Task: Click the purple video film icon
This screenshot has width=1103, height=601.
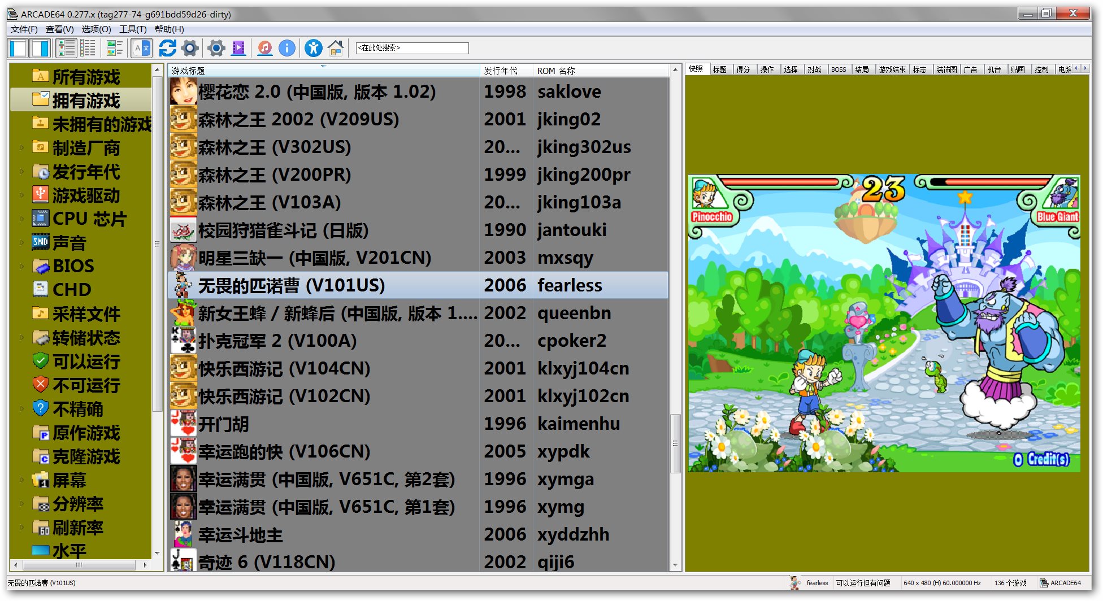Action: [x=239, y=49]
